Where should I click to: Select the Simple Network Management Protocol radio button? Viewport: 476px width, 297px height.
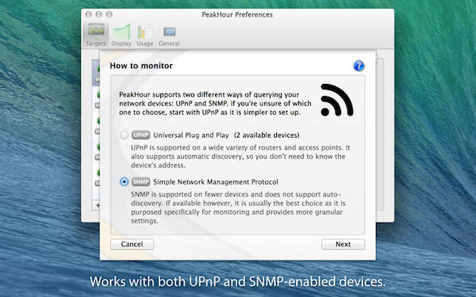click(x=125, y=182)
